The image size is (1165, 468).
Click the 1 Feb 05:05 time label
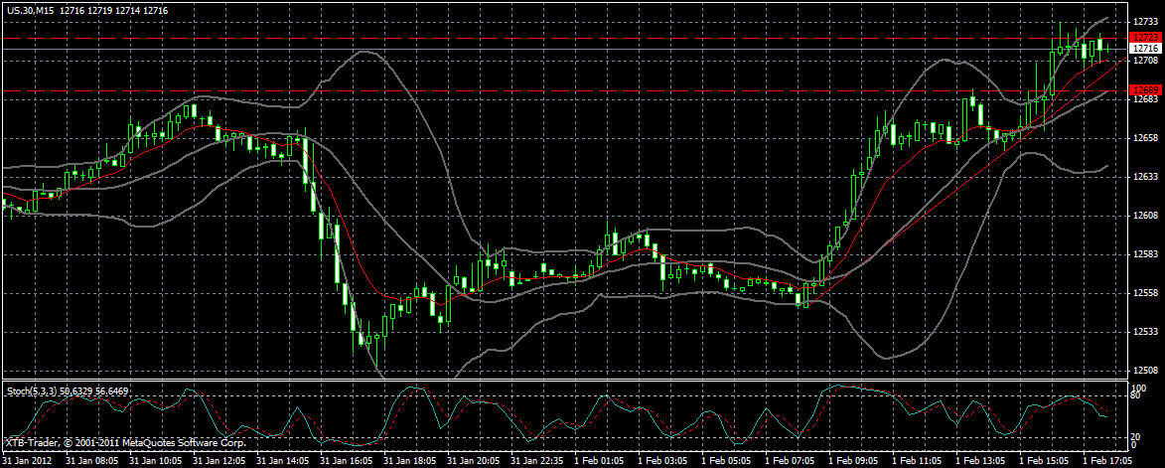[x=726, y=461]
